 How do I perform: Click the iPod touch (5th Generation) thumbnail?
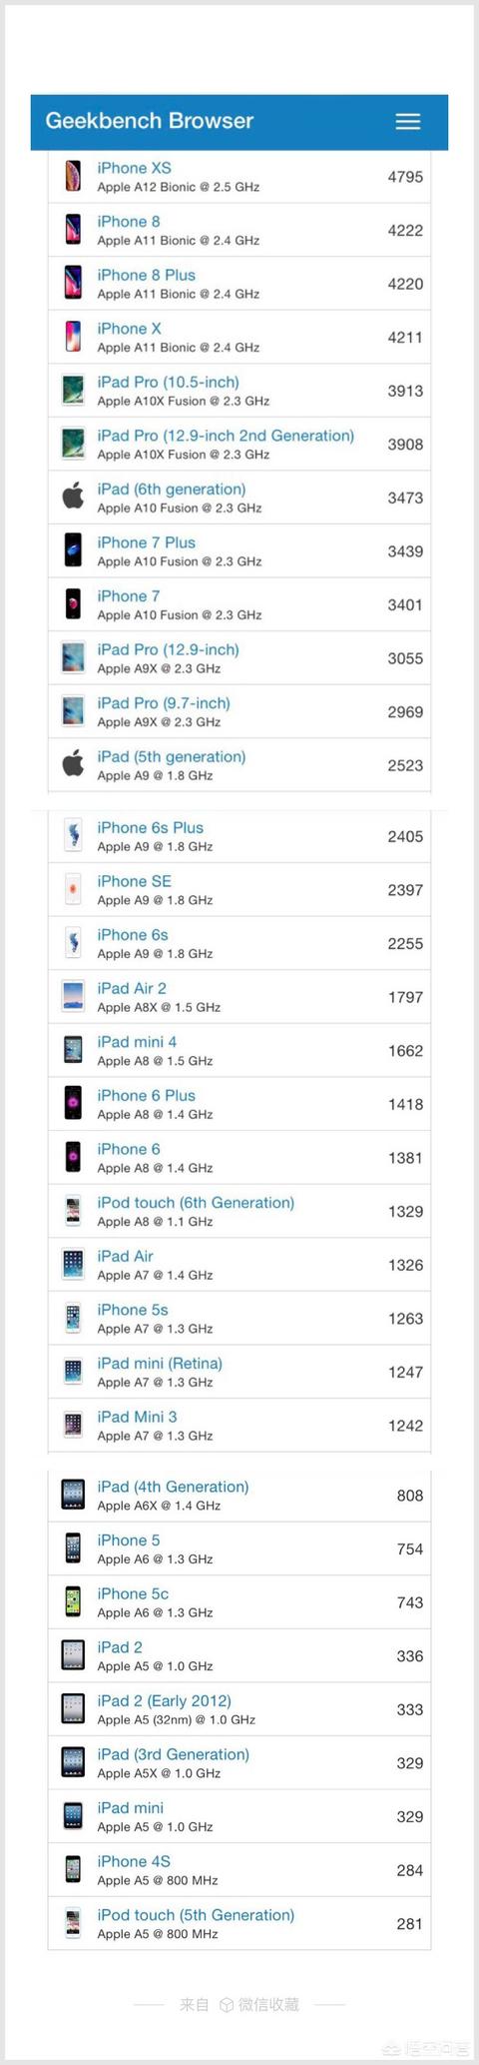(x=73, y=1923)
